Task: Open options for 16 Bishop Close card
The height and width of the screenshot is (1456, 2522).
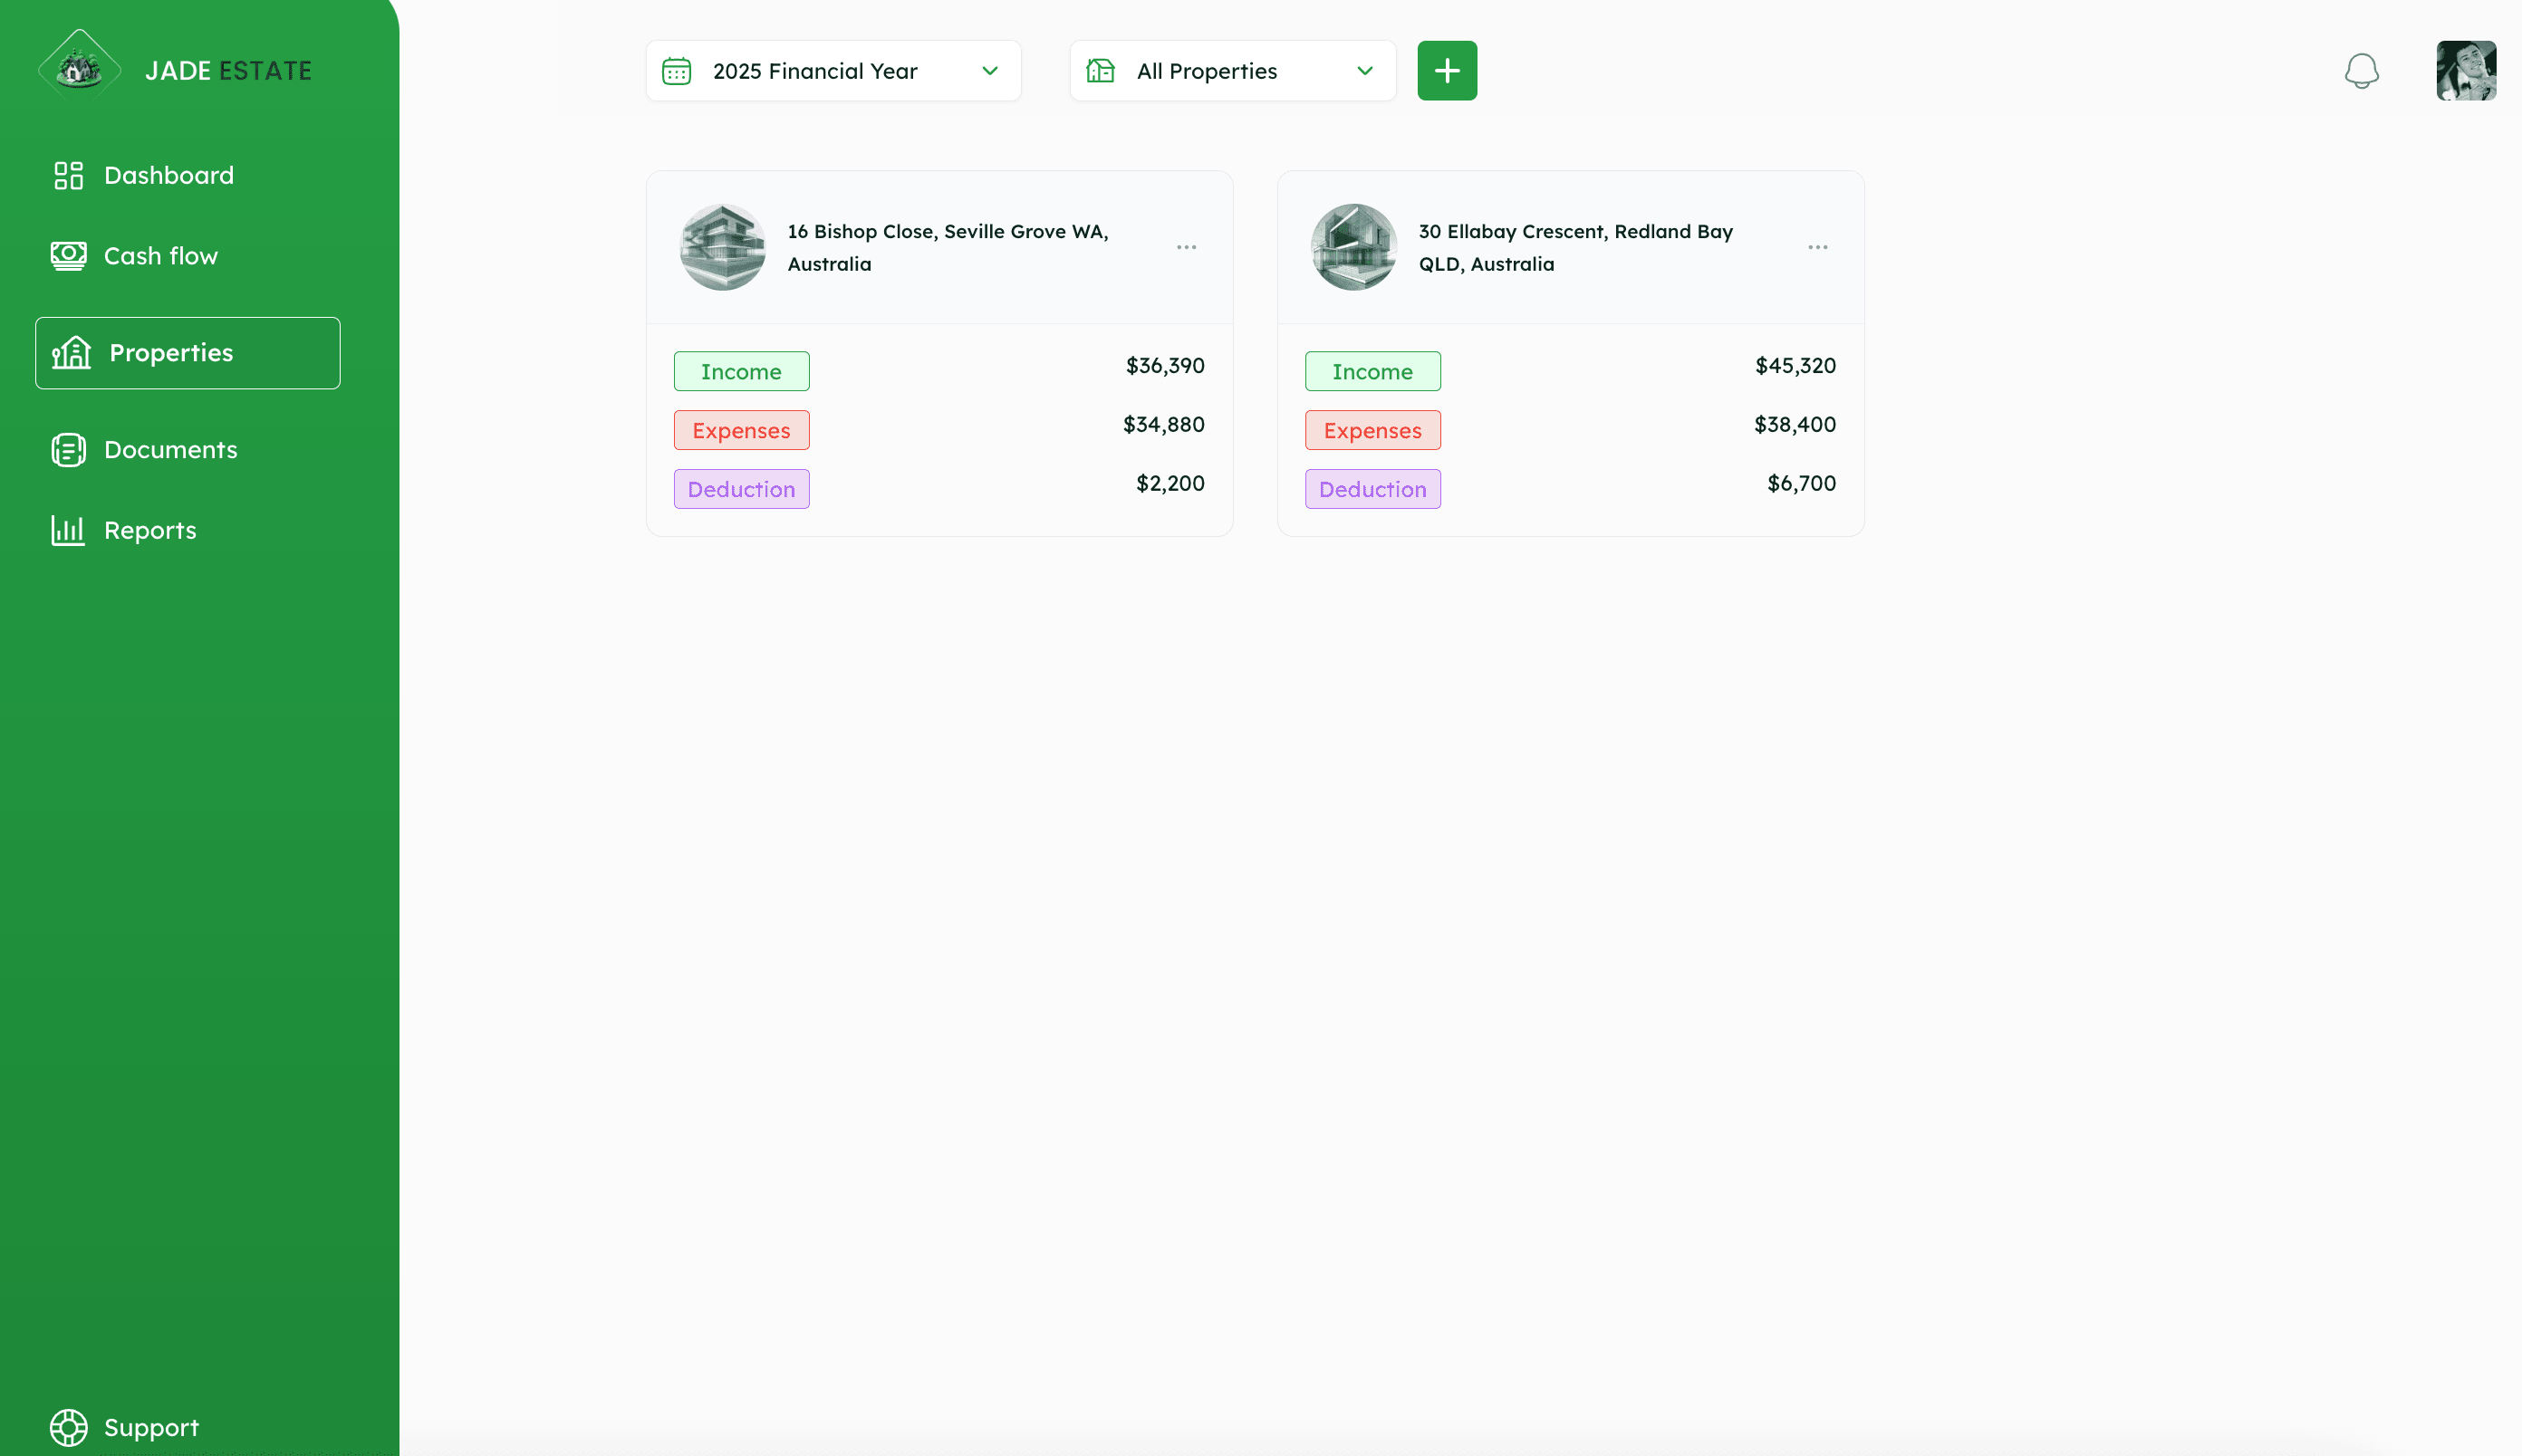Action: coord(1186,247)
